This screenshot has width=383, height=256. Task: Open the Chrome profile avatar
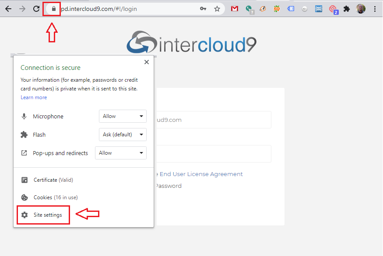361,9
